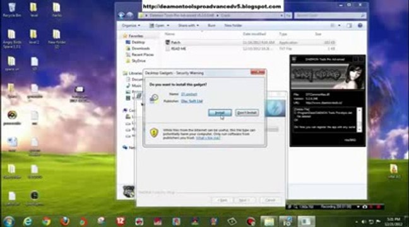Open the red 12 taskbar icon
Image resolution: width=409 pixels, height=227 pixels.
121,221
